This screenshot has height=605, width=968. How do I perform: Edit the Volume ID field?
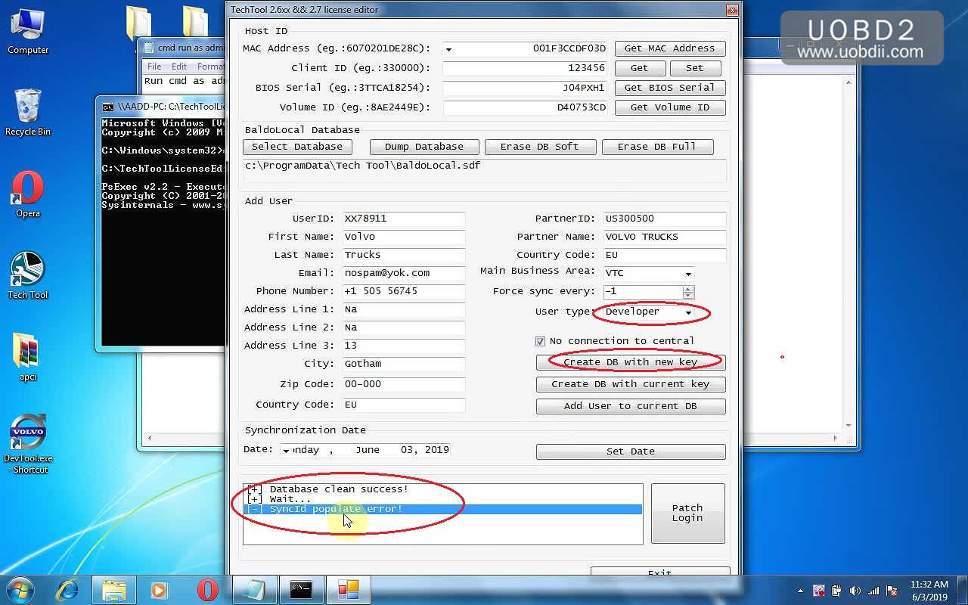click(x=526, y=107)
